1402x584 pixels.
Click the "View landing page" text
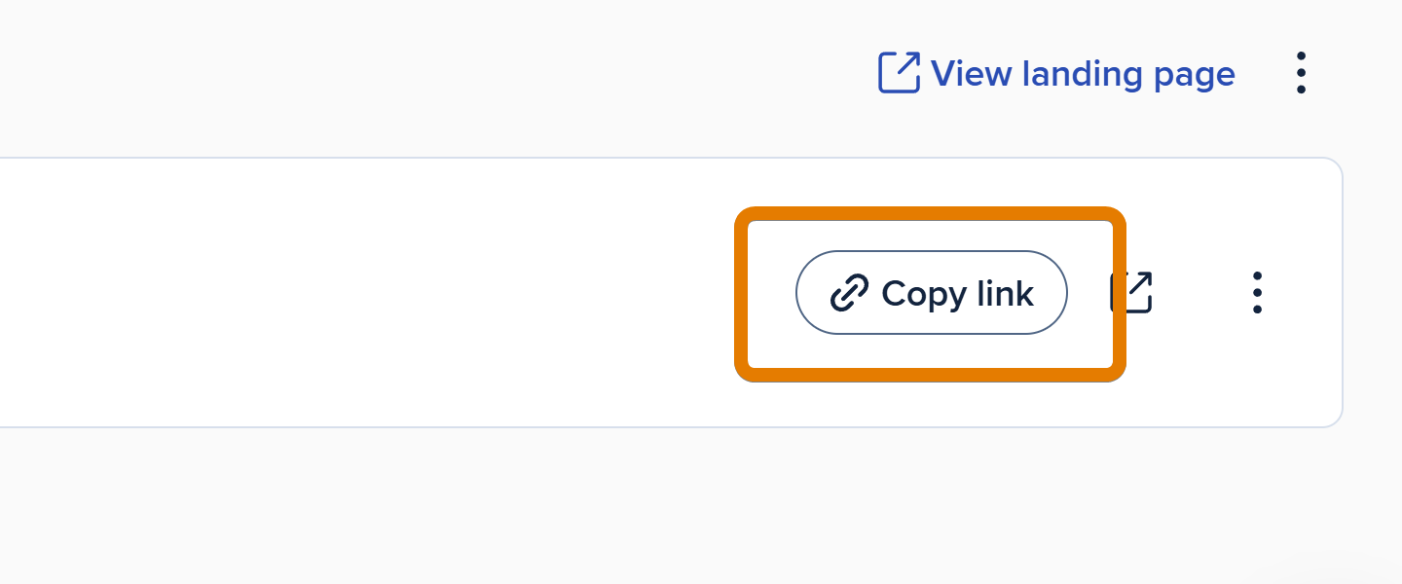click(x=1083, y=74)
